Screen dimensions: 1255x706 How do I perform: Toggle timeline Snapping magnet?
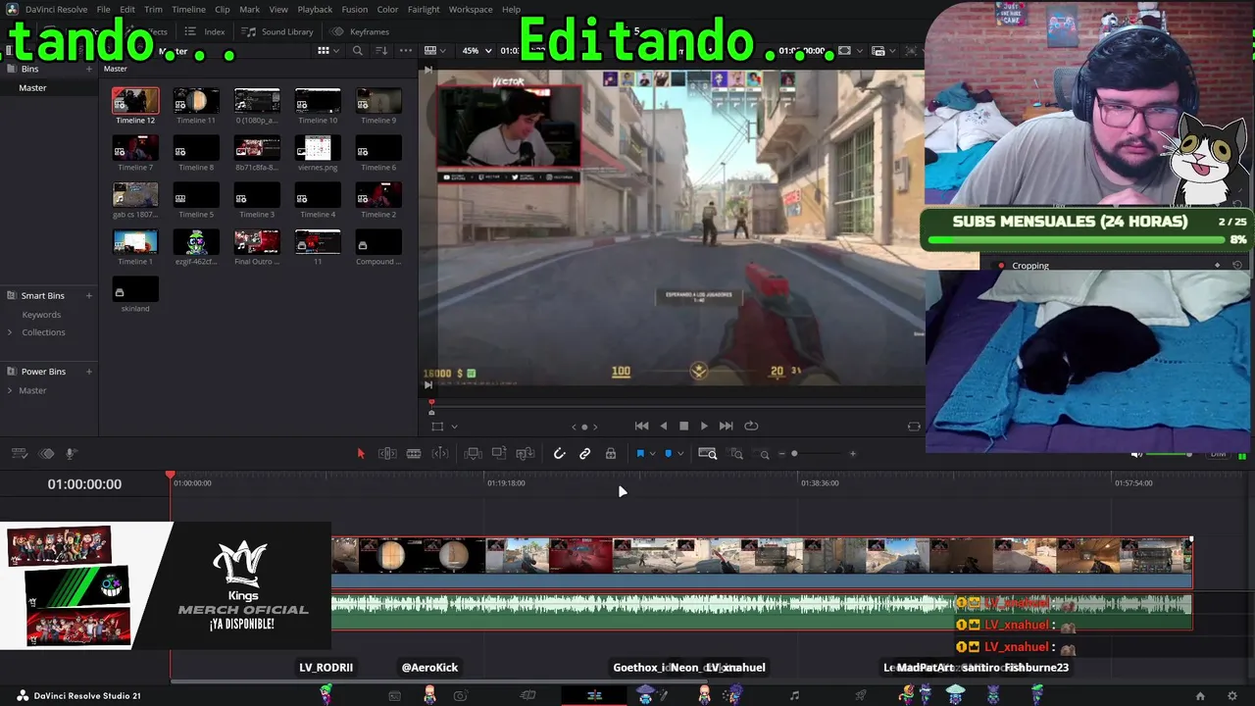coord(559,453)
